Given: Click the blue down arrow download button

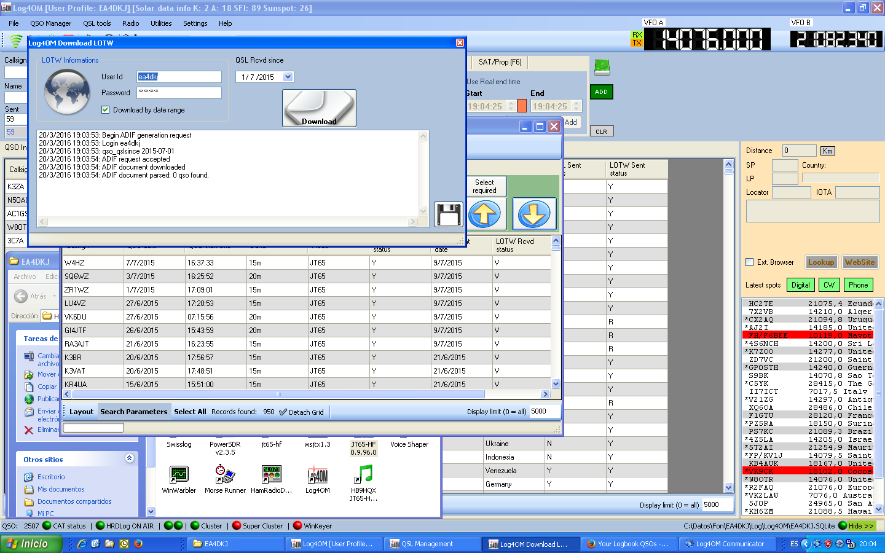Looking at the screenshot, I should 534,214.
